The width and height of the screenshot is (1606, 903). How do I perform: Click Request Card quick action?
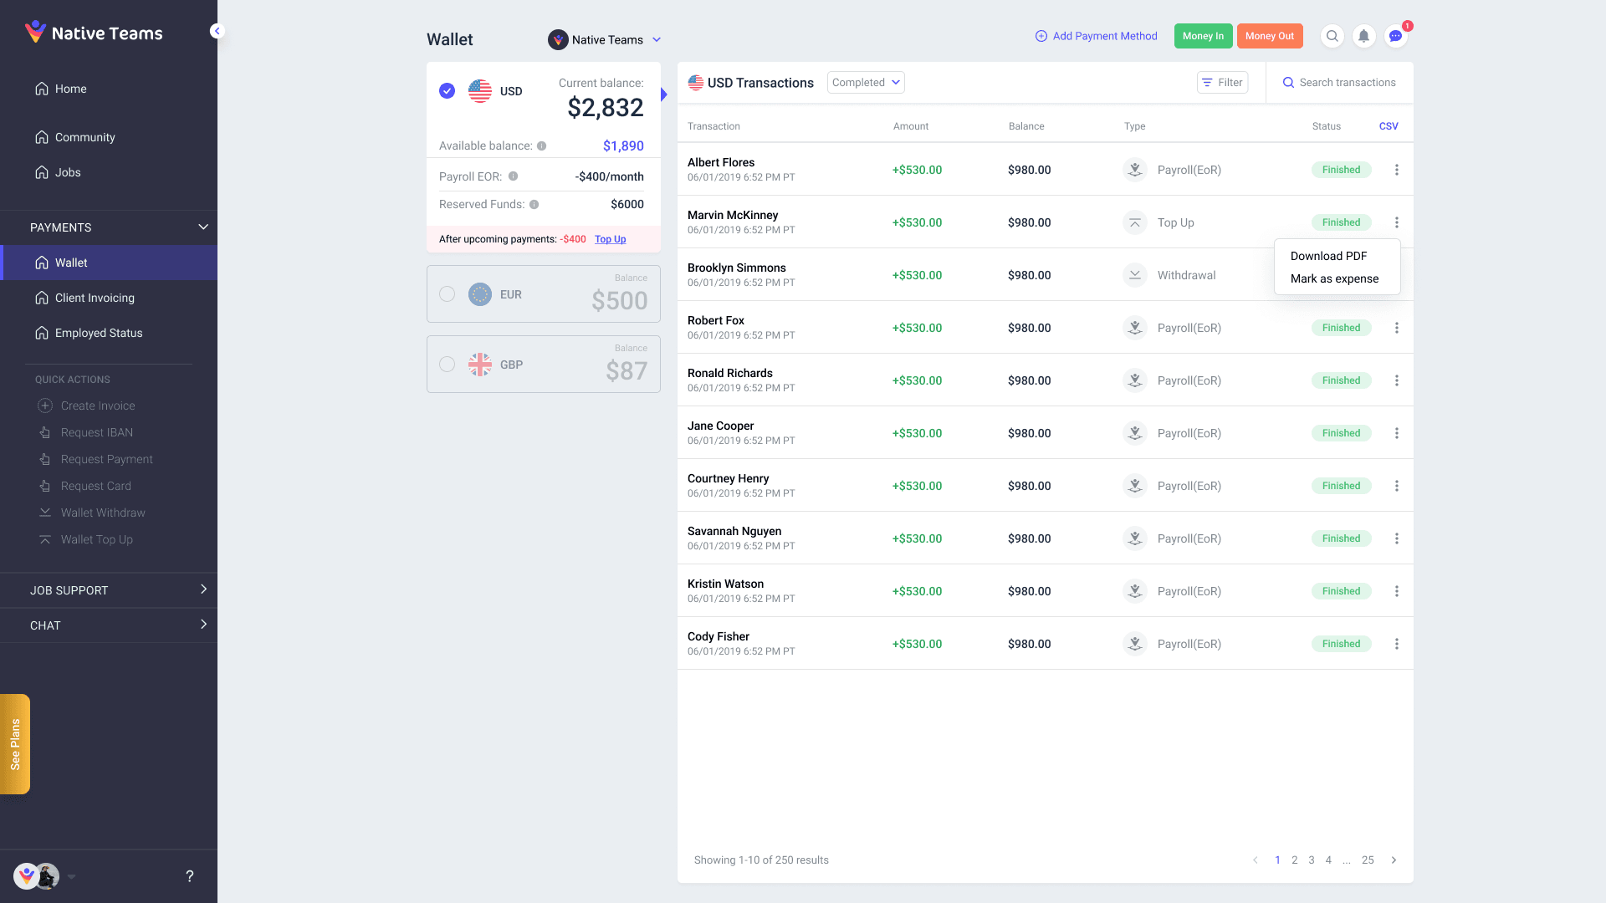pos(84,486)
